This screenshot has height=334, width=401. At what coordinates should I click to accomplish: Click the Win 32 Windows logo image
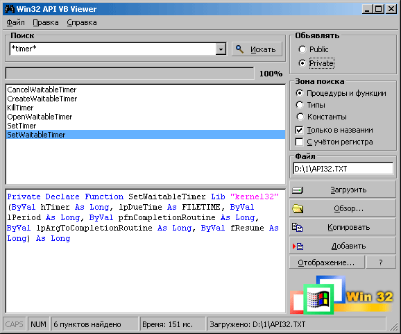point(341,294)
